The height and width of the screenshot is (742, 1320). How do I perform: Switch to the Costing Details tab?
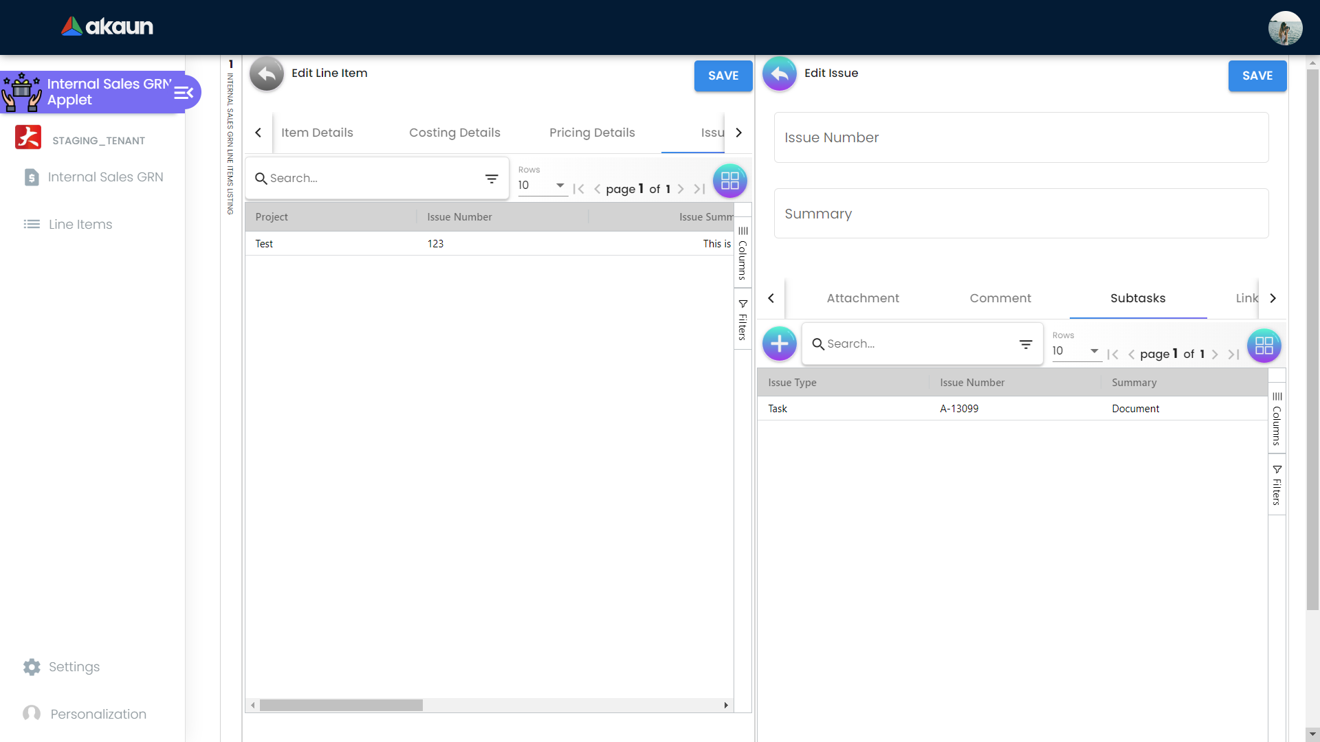tap(454, 133)
